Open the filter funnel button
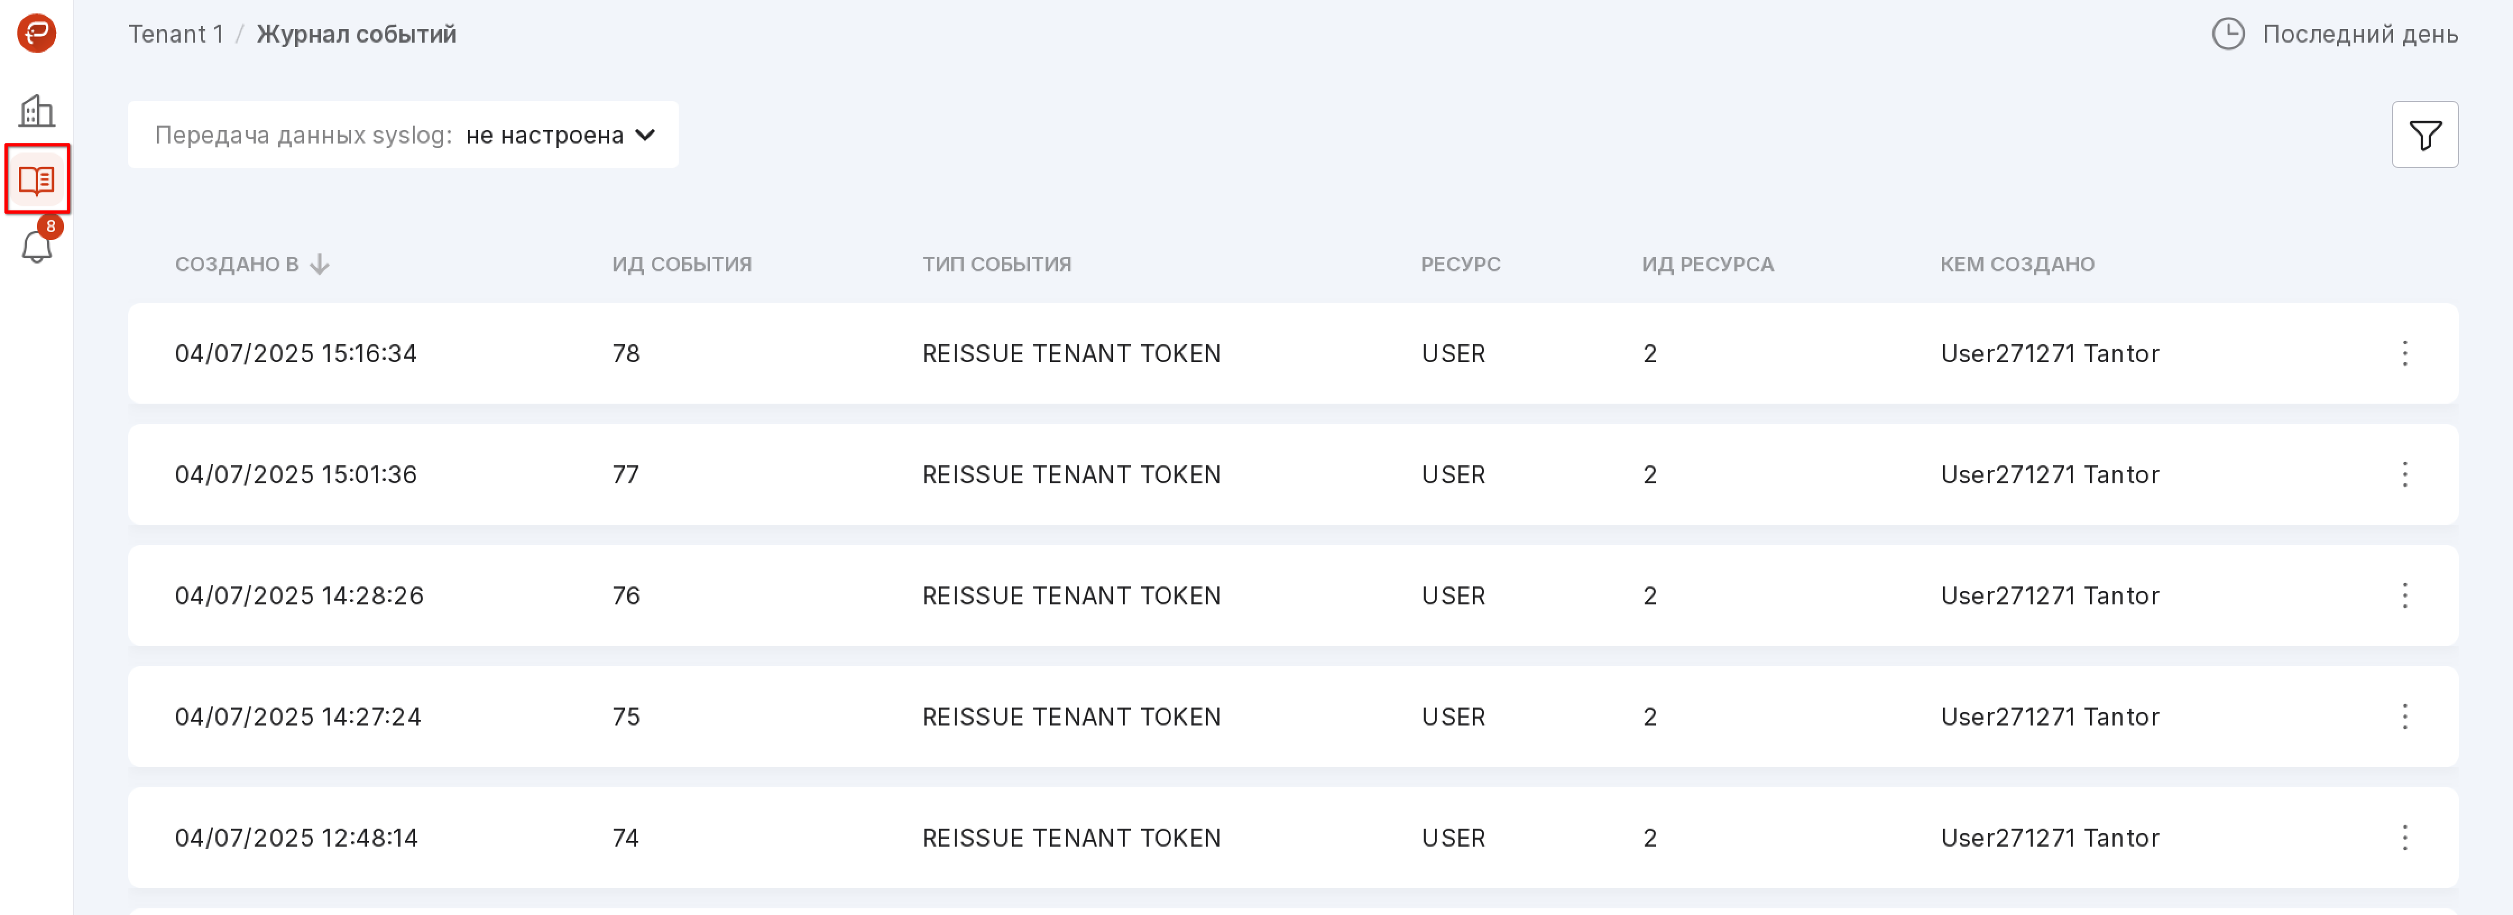Screen dimensions: 2513x915 [x=2423, y=135]
